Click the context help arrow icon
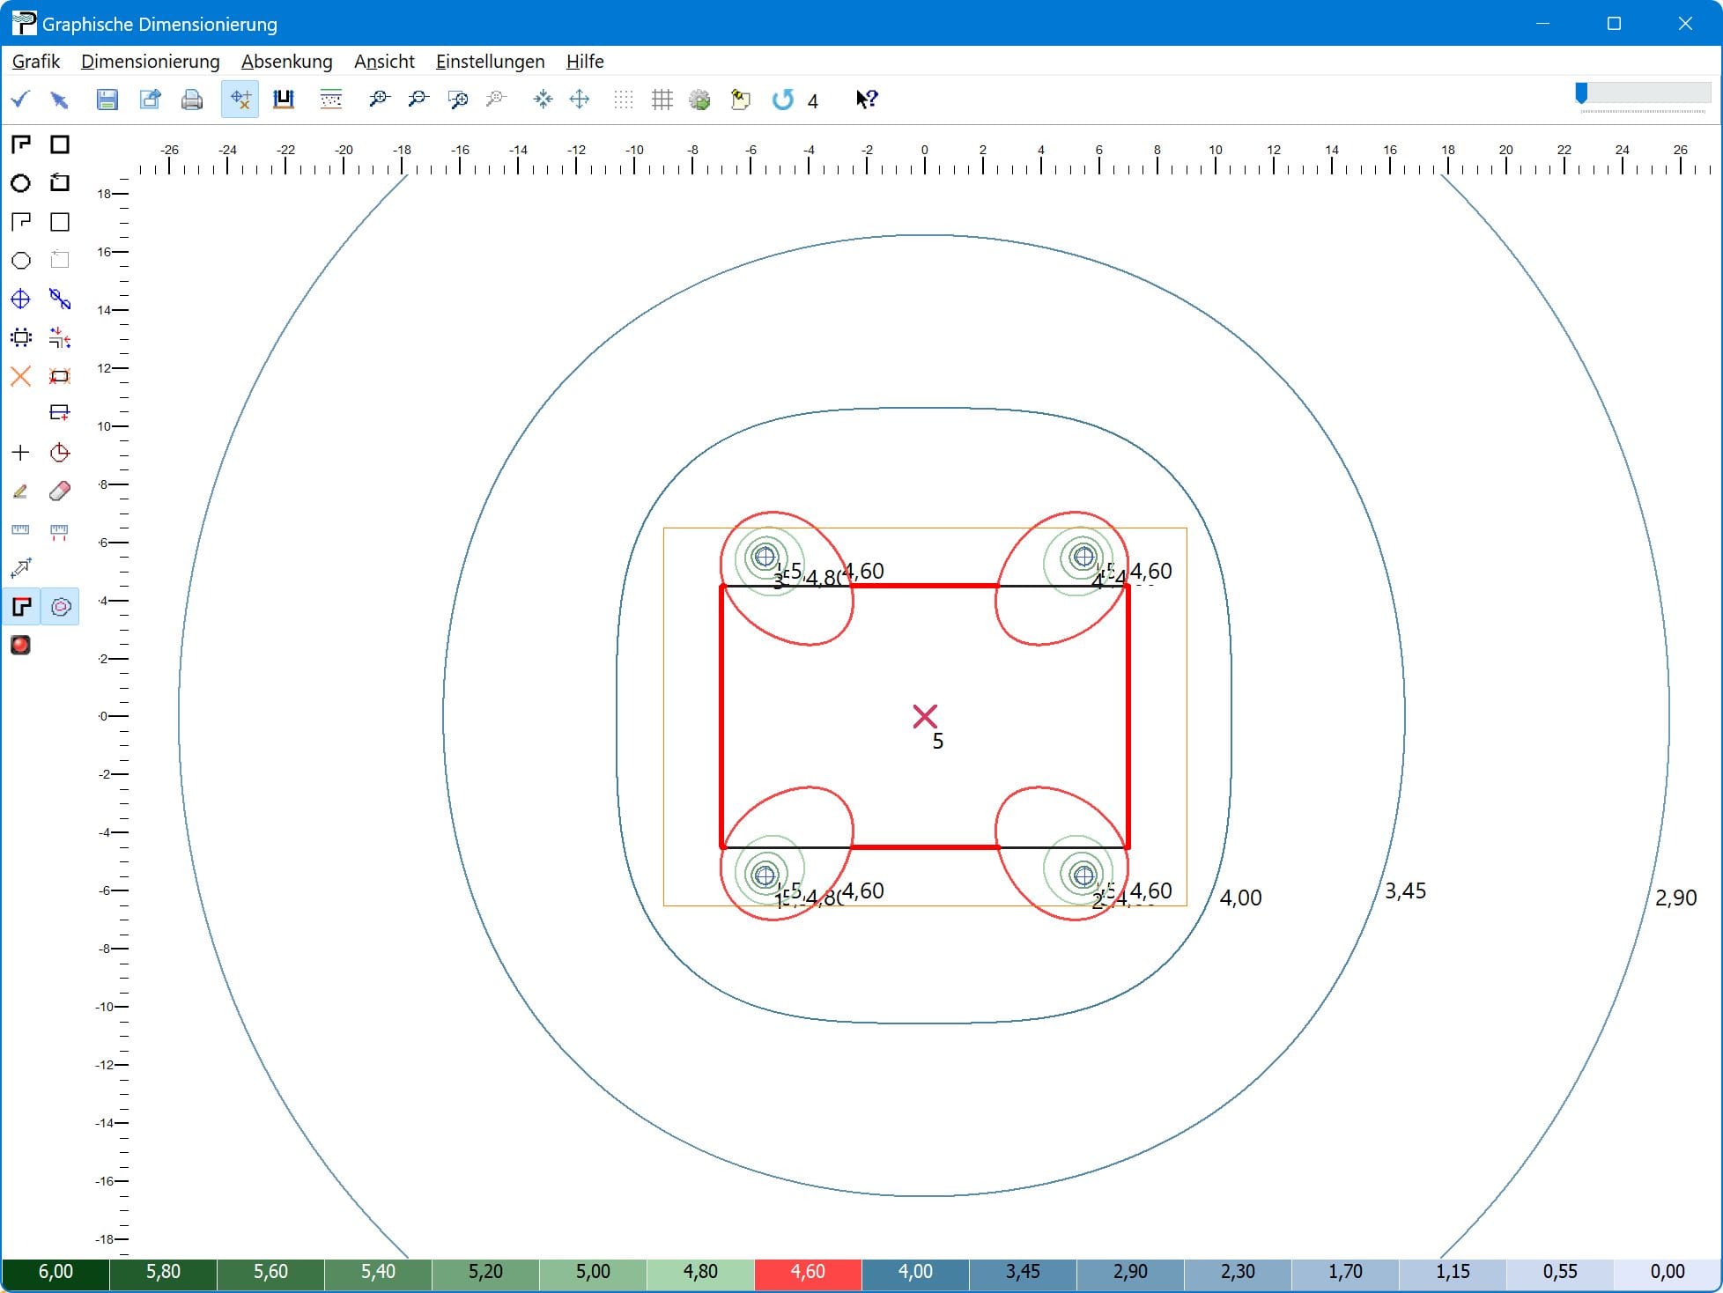Screen dimensions: 1723x1293 866,100
